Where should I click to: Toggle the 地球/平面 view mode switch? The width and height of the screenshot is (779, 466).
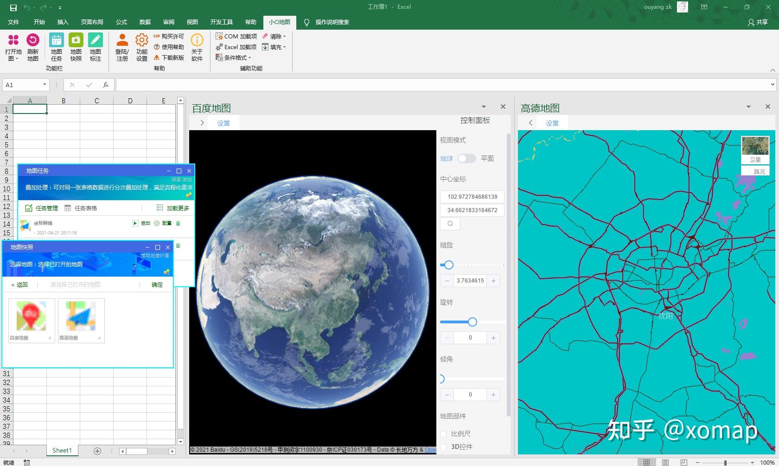point(466,158)
